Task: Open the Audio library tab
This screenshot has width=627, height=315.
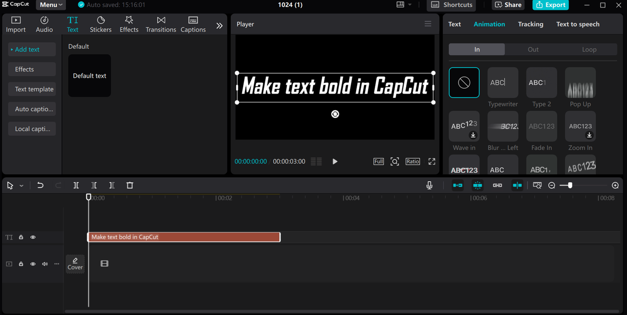Action: (x=44, y=24)
